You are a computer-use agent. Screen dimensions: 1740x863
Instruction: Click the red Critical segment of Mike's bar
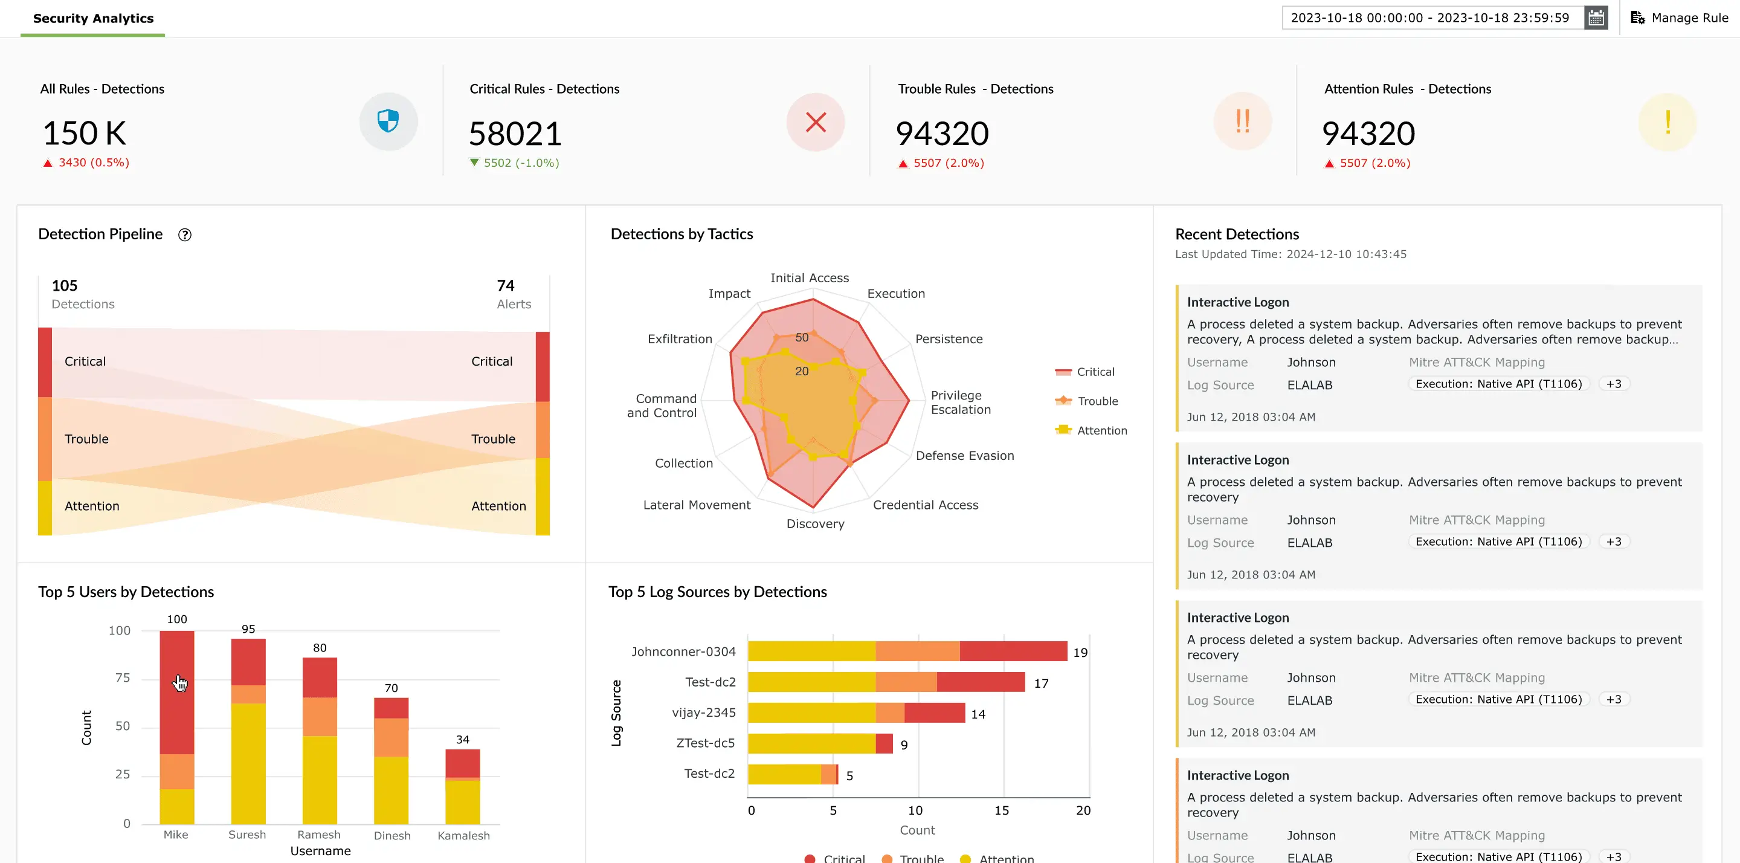tap(177, 691)
